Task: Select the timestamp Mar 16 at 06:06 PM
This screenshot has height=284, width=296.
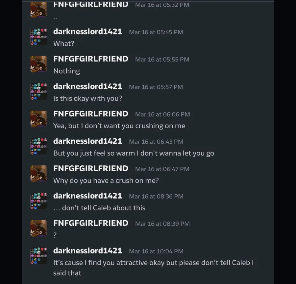Action: [x=162, y=114]
